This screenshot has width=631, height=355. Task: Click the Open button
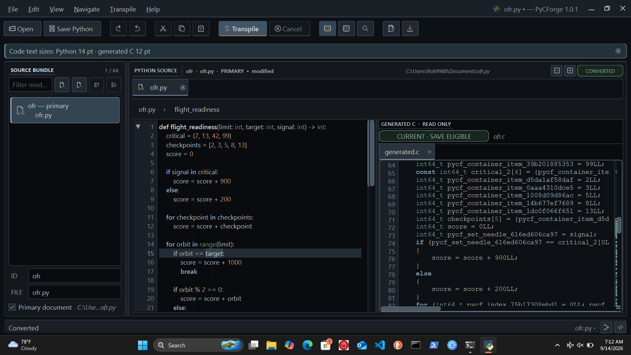coord(22,29)
